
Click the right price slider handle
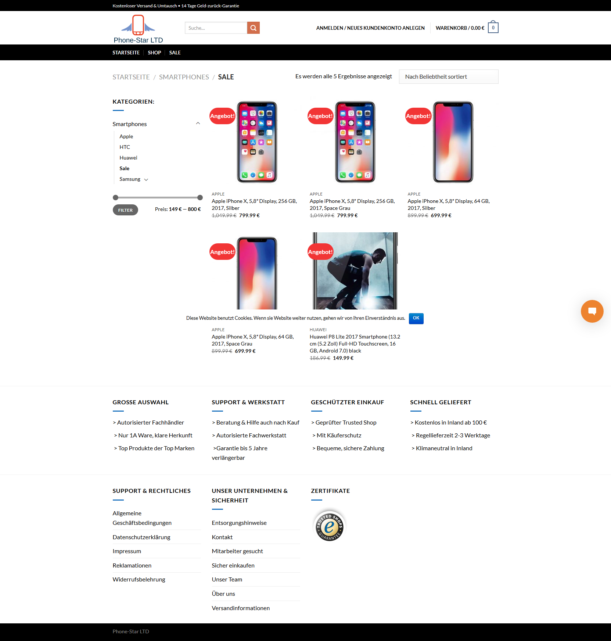click(200, 198)
